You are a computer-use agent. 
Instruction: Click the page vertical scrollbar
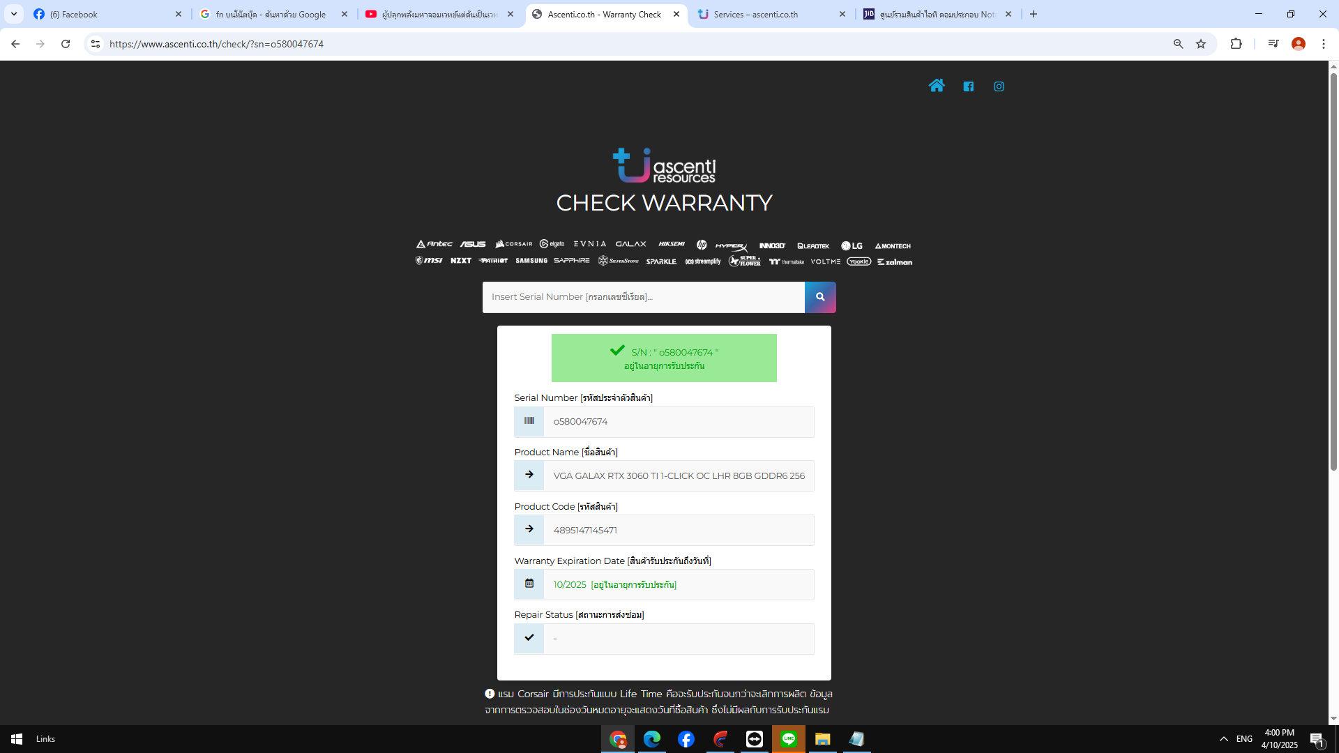tap(1333, 272)
